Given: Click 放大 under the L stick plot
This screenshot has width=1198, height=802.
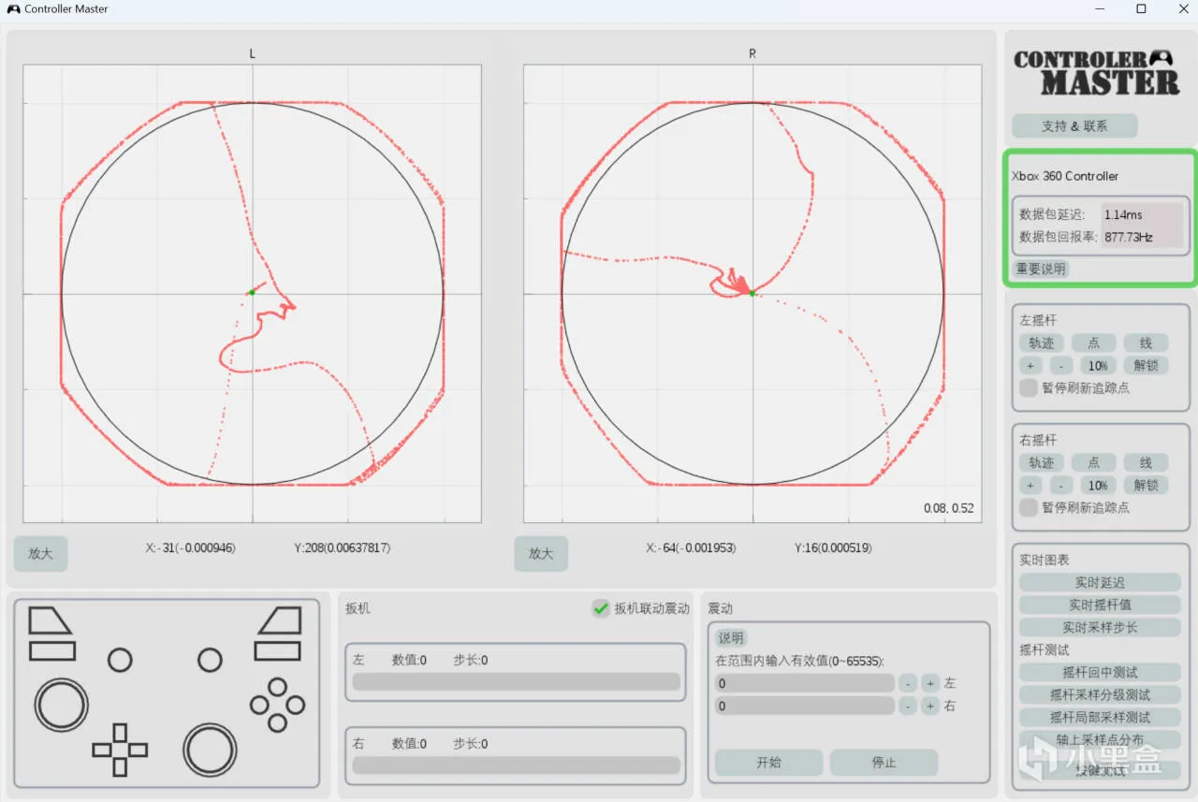Looking at the screenshot, I should [40, 553].
